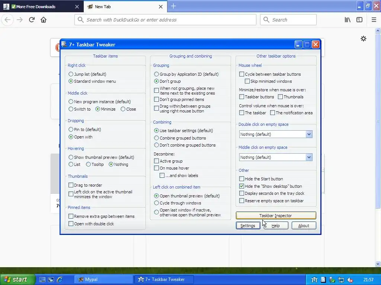Focus the DuckDuckGo address bar
This screenshot has width=381, height=285.
[x=165, y=20]
